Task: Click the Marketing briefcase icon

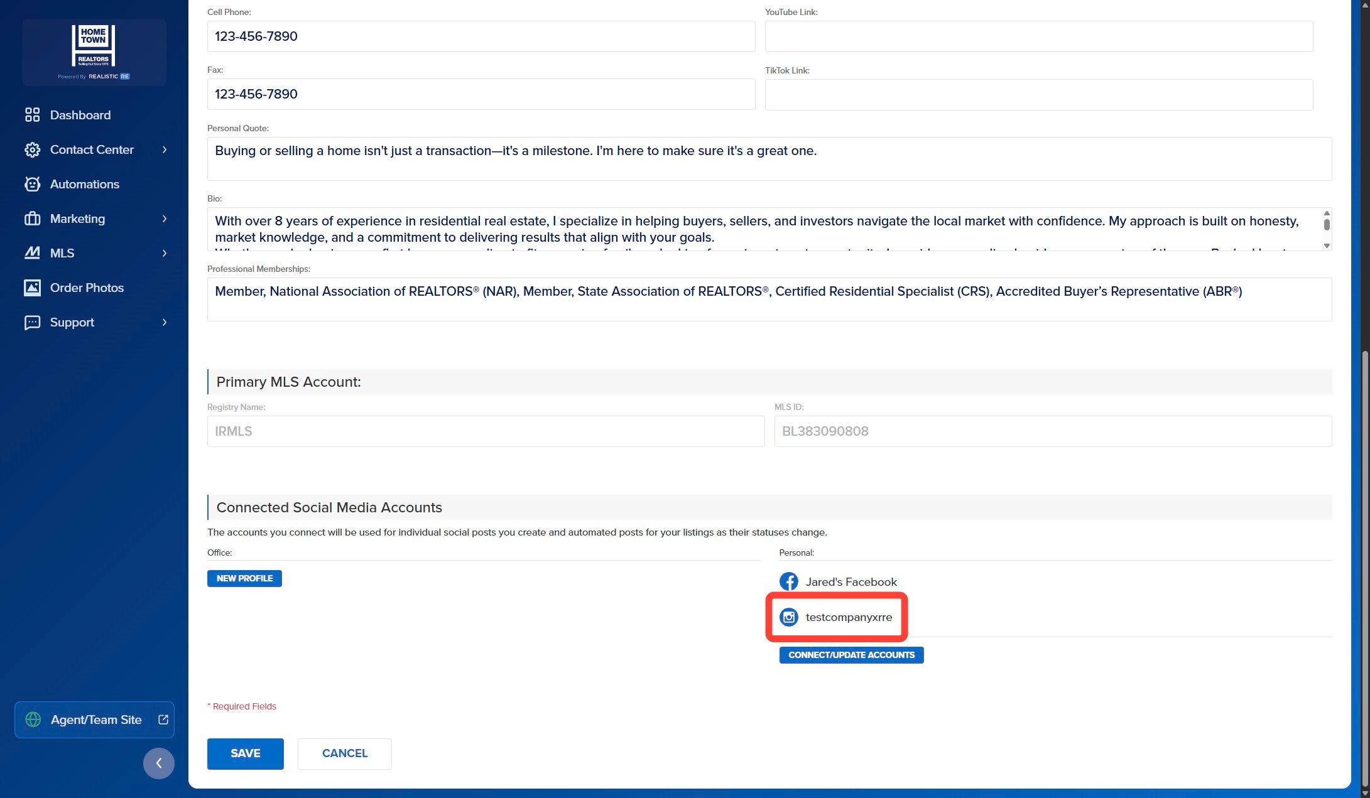Action: coord(32,218)
